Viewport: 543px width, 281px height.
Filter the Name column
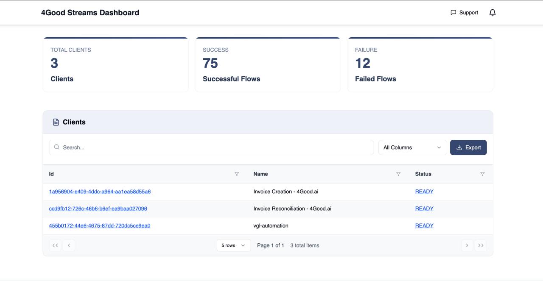click(x=398, y=174)
